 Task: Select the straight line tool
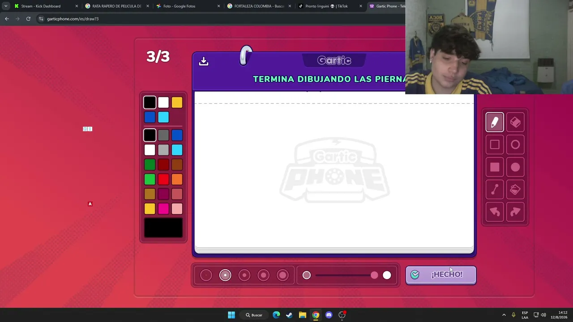pos(495,190)
